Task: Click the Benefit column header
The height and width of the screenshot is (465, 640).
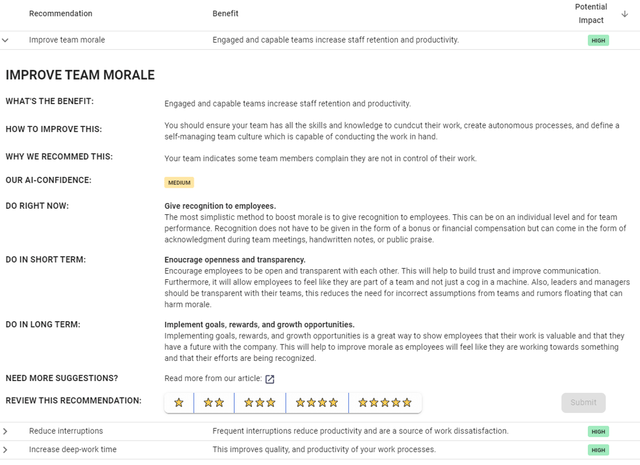Action: point(225,13)
